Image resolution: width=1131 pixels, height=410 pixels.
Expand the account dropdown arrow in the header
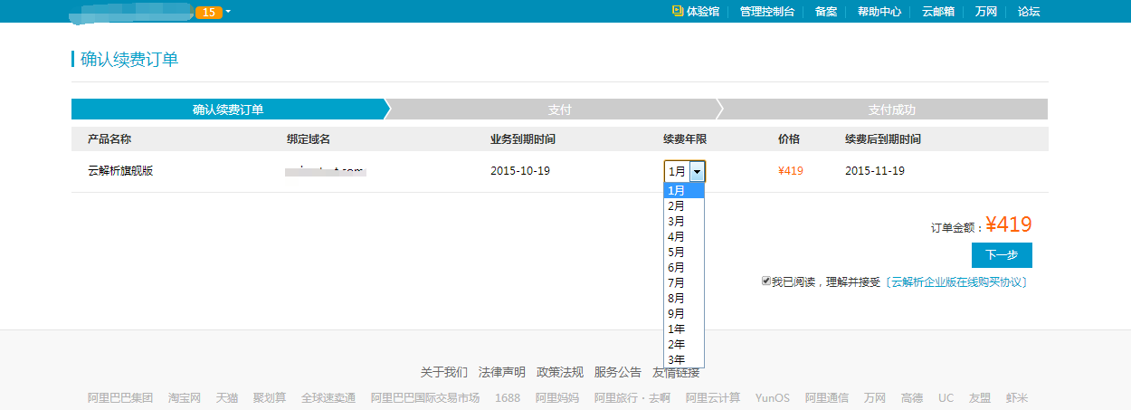[x=228, y=12]
